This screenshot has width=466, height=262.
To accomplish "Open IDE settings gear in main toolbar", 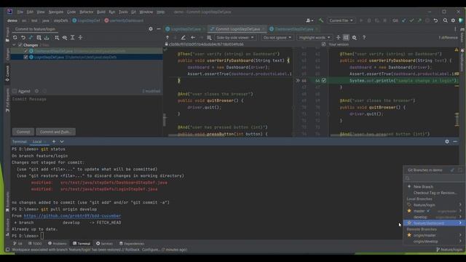I will point(453,20).
